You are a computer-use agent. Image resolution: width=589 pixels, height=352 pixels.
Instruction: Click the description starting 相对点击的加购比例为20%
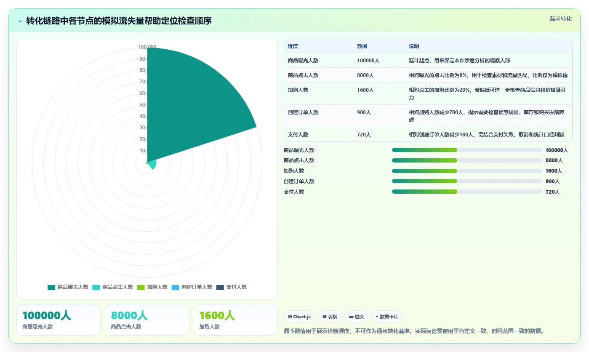(x=488, y=94)
